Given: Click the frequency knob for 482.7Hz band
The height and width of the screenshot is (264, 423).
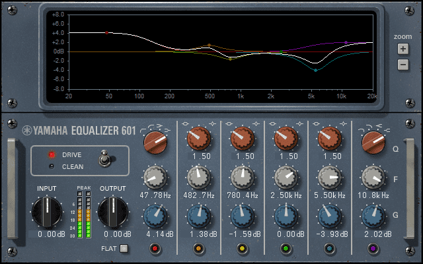Looking at the screenshot, I should coord(199,178).
